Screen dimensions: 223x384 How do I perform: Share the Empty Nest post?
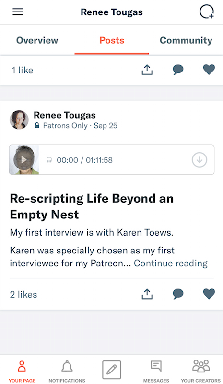[x=147, y=294]
